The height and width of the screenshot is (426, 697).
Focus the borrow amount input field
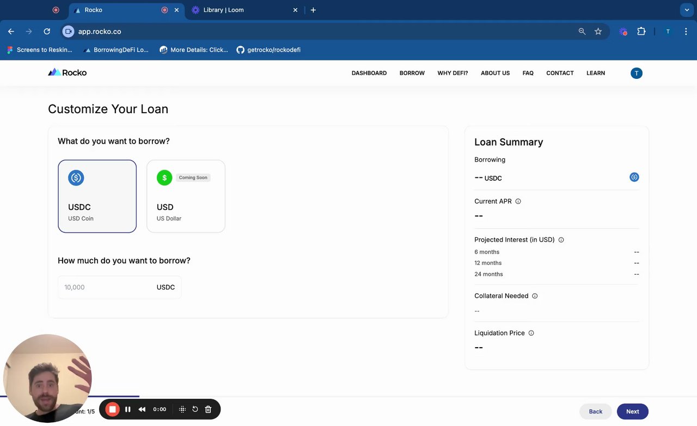pyautogui.click(x=119, y=287)
